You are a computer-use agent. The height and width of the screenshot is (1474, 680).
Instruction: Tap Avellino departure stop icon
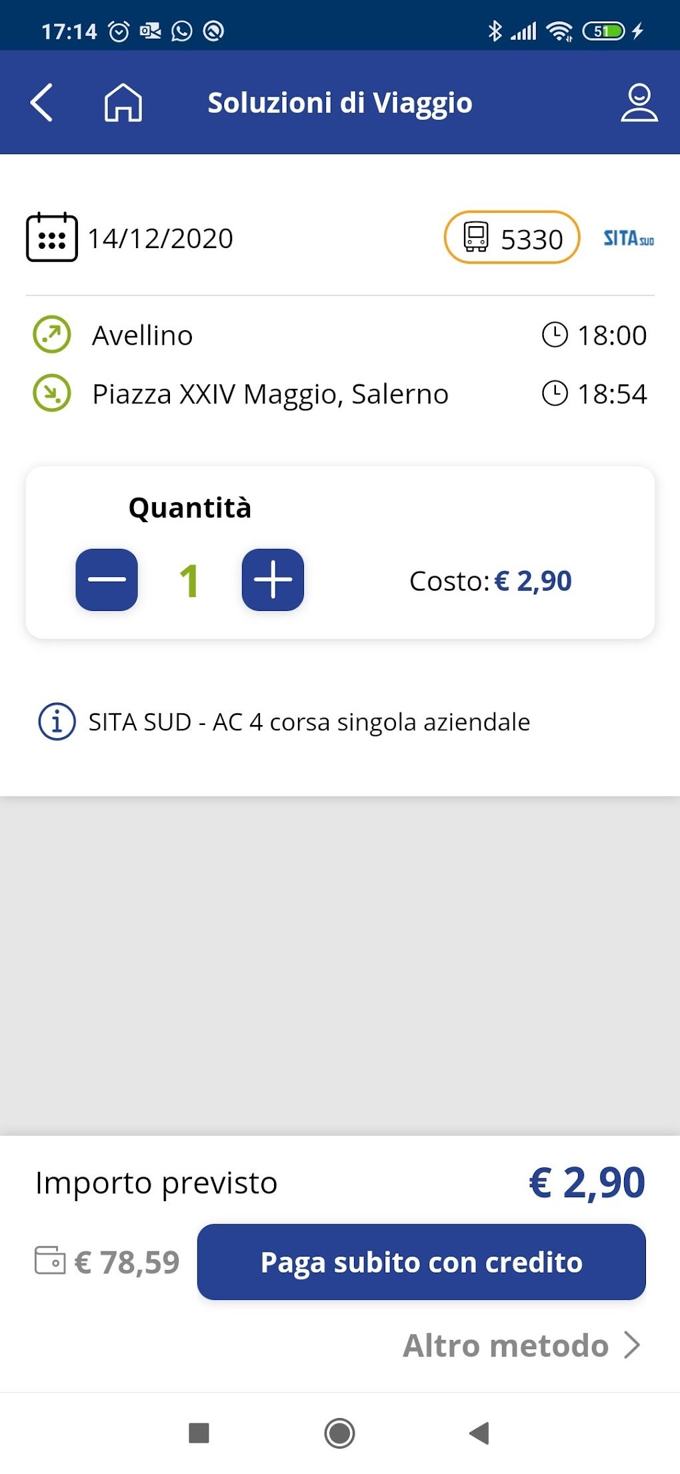(52, 335)
